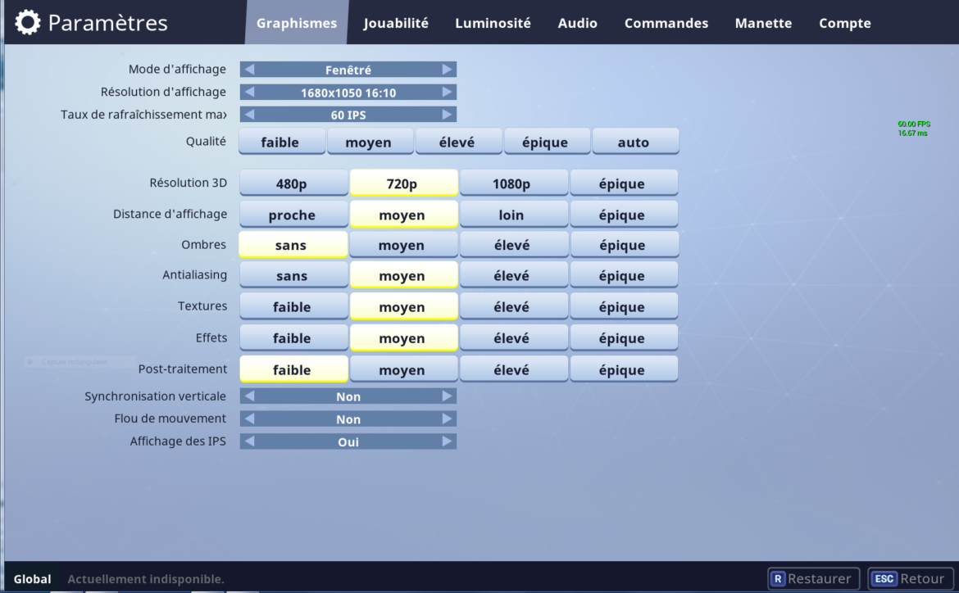Toggle Affichage des IPS with left arrow
Viewport: 959px width, 593px height.
tap(250, 441)
